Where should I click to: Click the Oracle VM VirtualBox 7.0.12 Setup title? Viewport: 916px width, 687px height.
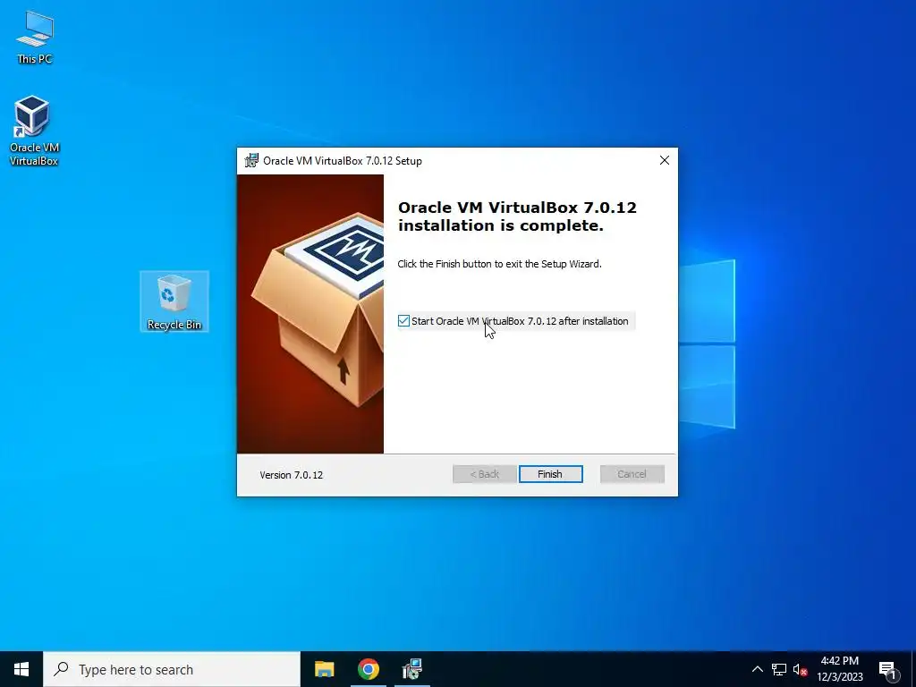click(343, 161)
